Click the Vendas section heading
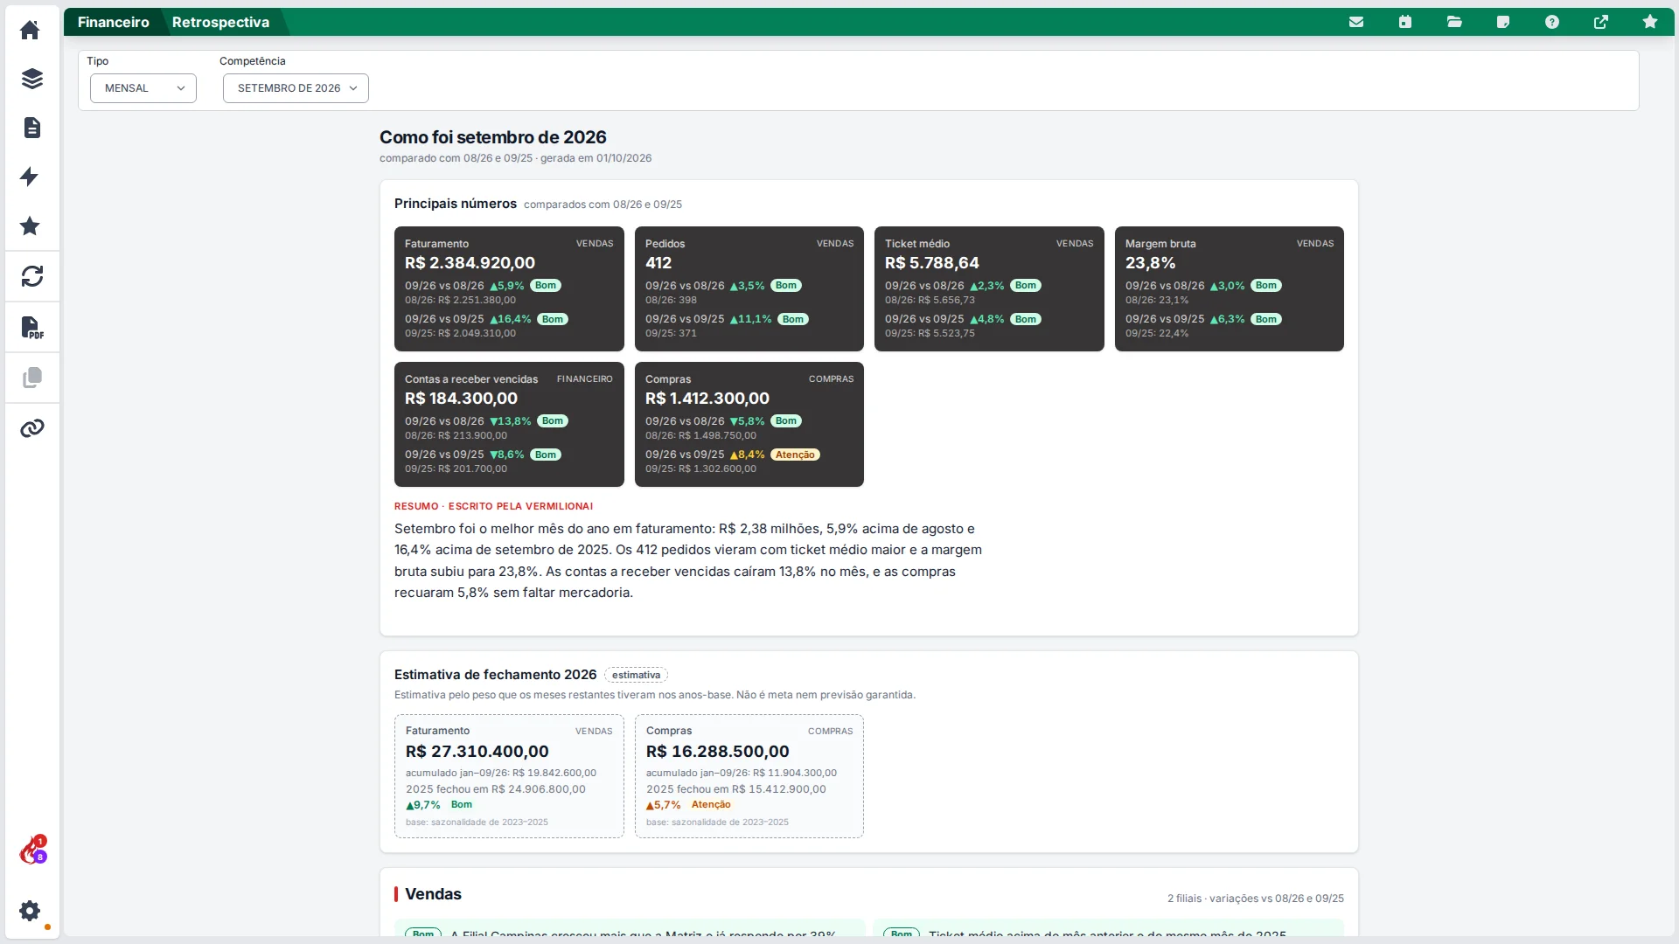 [433, 894]
